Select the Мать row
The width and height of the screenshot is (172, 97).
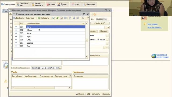coord(50,33)
